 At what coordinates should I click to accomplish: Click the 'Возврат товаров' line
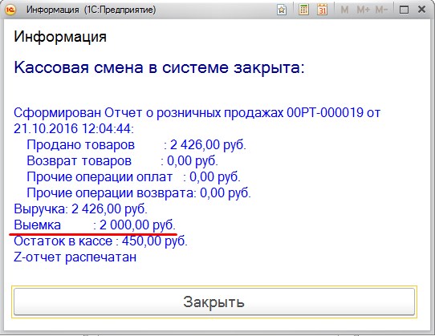(122, 161)
